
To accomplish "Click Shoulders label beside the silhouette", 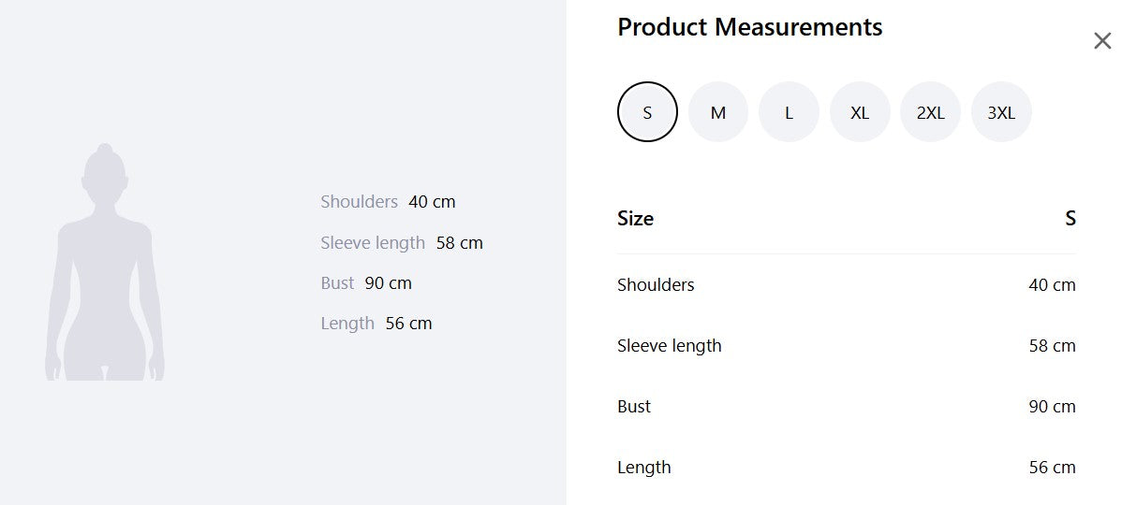I will (x=359, y=202).
